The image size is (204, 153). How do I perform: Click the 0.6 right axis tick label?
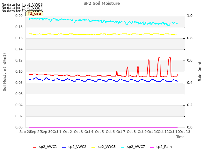[190, 61]
